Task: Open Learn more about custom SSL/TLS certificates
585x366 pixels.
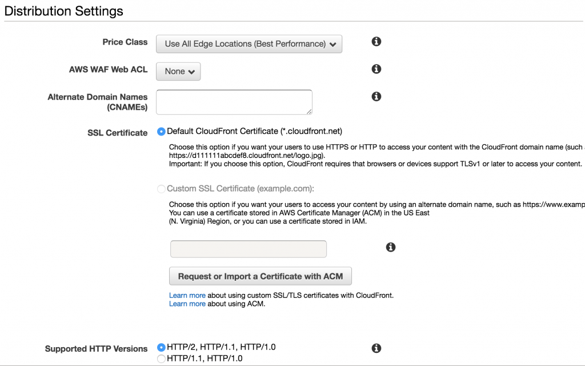Action: 187,296
